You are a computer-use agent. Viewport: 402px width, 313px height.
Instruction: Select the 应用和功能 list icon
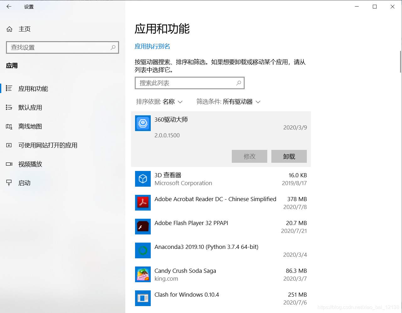pyautogui.click(x=9, y=89)
